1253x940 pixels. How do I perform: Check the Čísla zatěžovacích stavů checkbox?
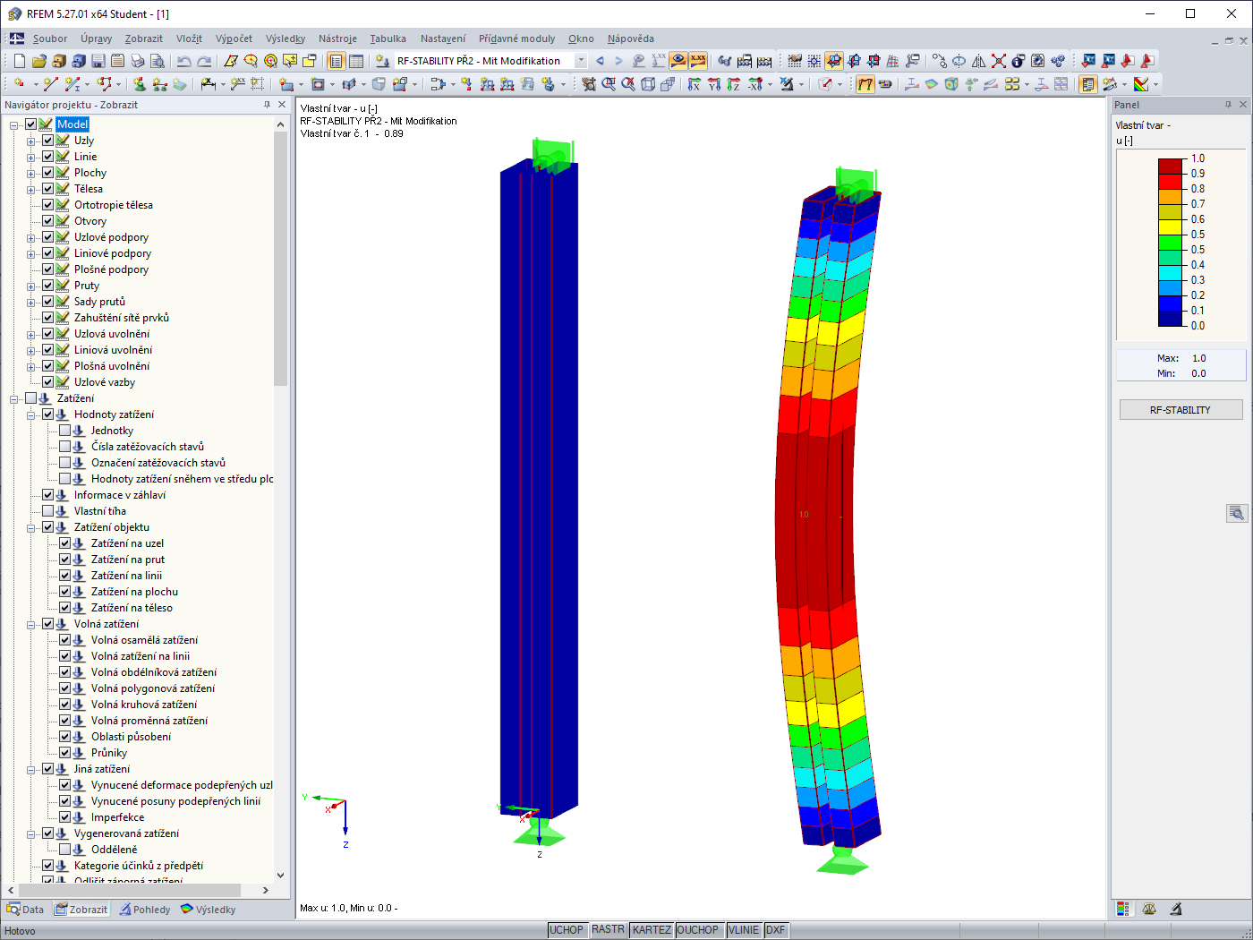click(x=65, y=447)
